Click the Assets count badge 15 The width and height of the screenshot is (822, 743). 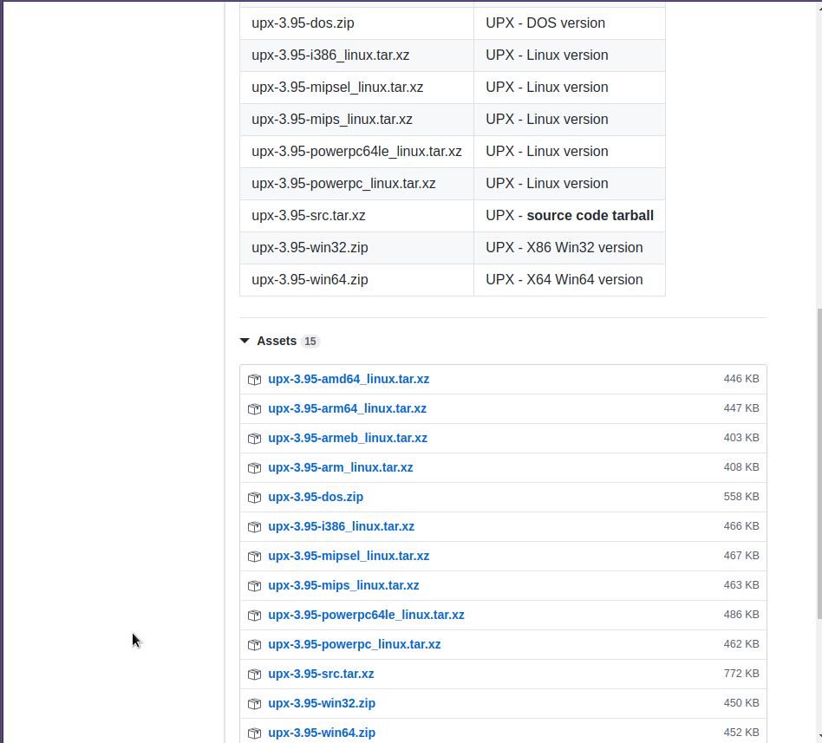click(310, 342)
